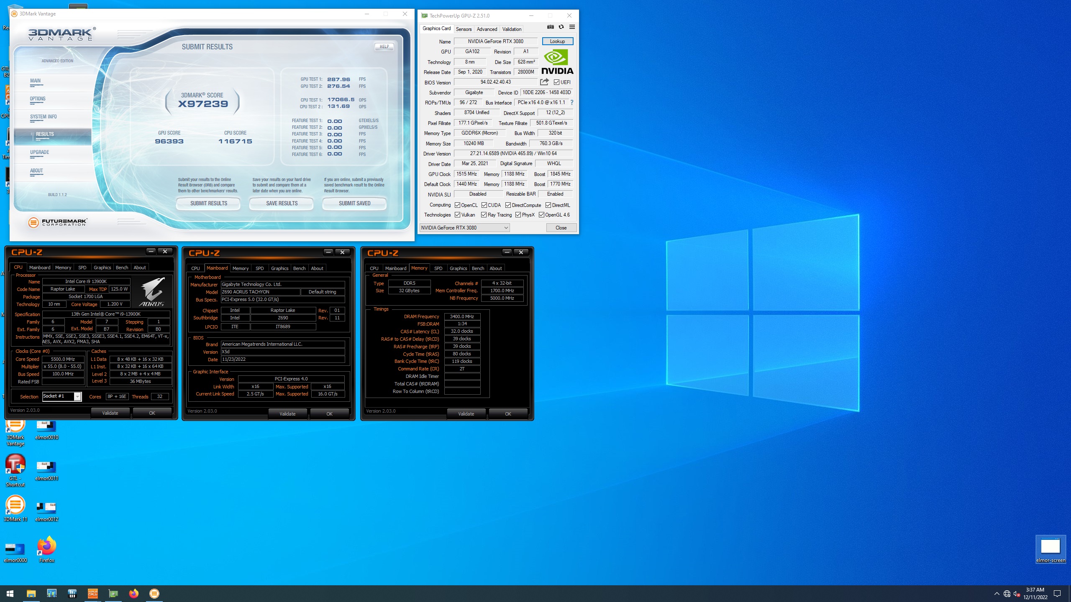Open the 3DMark 11 desktop shortcut
This screenshot has height=602, width=1071.
(15, 508)
